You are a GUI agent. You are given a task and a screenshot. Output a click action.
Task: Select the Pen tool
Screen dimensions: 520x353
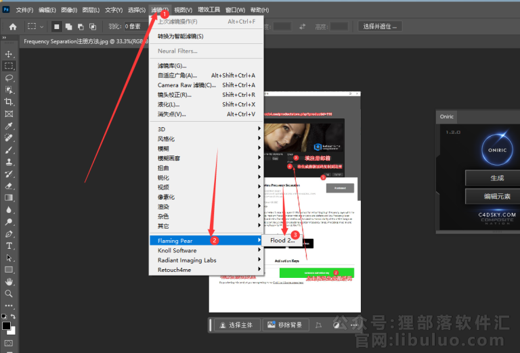[9, 234]
